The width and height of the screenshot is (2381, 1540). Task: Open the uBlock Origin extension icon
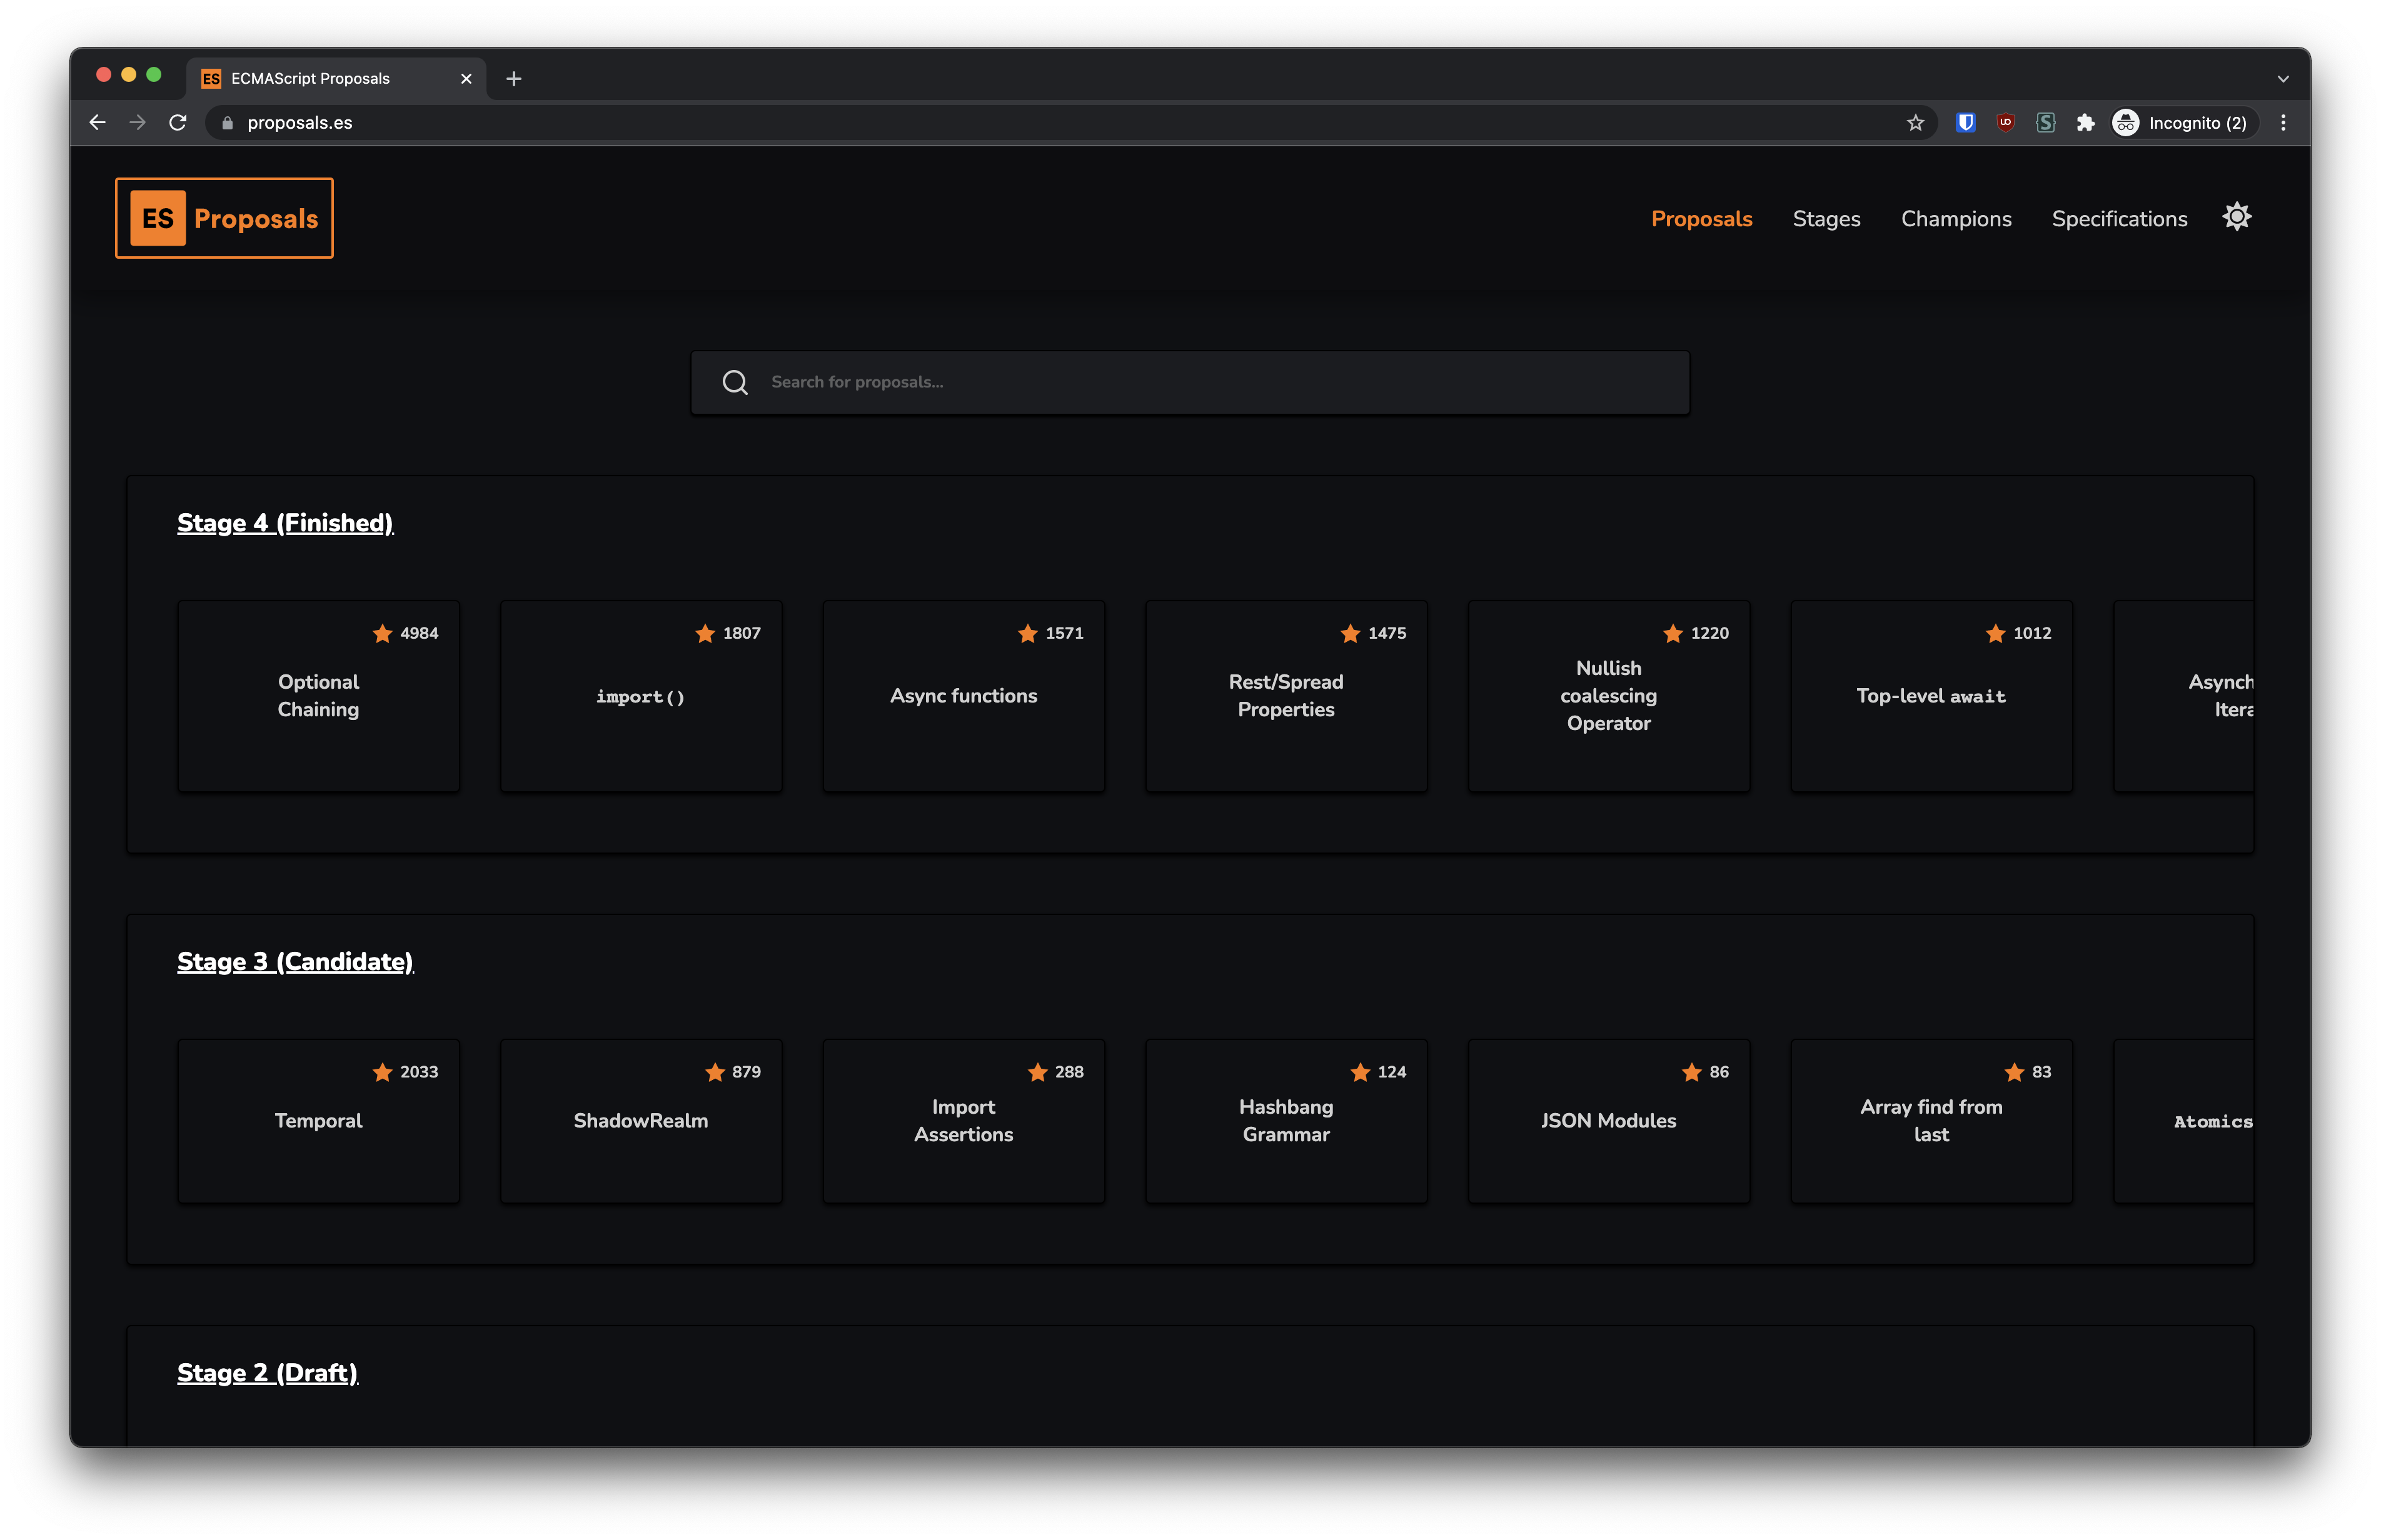click(2005, 123)
